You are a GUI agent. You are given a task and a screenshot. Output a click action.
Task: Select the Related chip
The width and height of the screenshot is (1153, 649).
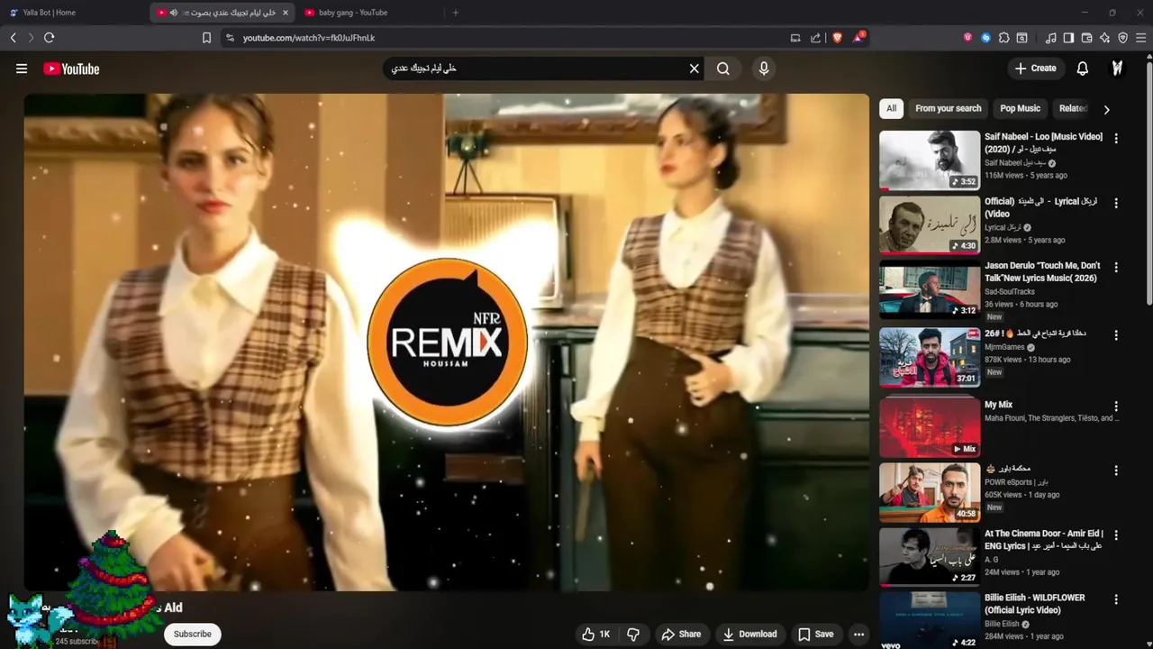(1073, 108)
